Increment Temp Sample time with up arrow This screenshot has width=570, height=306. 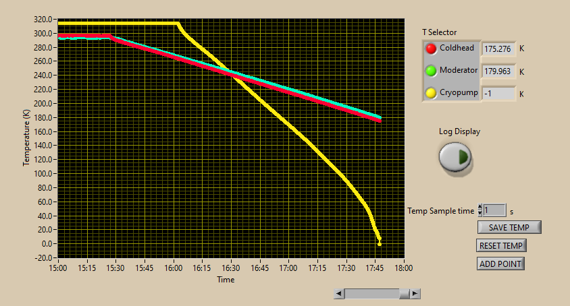click(x=480, y=208)
